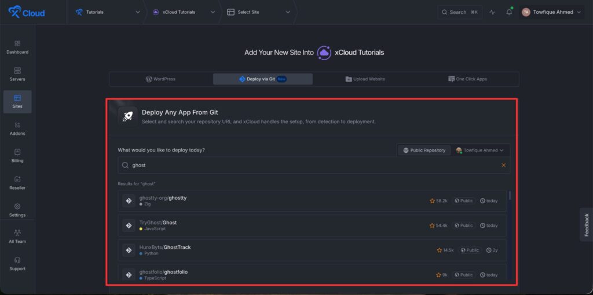Click the Python language label
The image size is (593, 295).
[x=149, y=253]
